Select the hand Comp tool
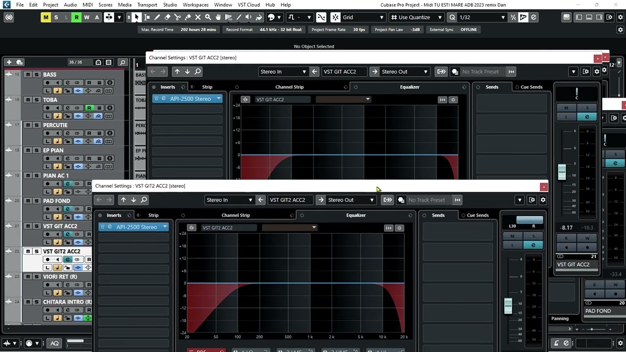Viewport: 626px width, 352px height. pos(218,17)
